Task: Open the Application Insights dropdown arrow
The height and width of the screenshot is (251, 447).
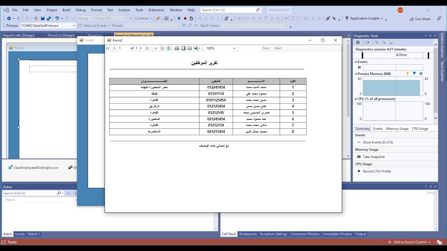Action: [x=382, y=18]
